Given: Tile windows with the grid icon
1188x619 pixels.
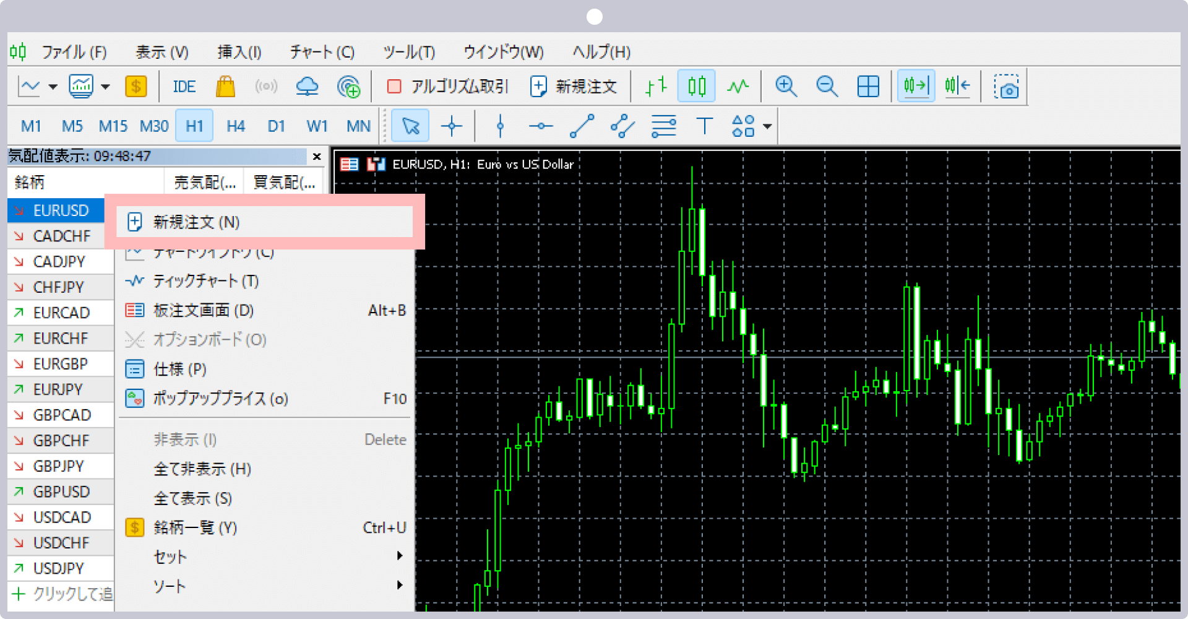Looking at the screenshot, I should tap(868, 87).
